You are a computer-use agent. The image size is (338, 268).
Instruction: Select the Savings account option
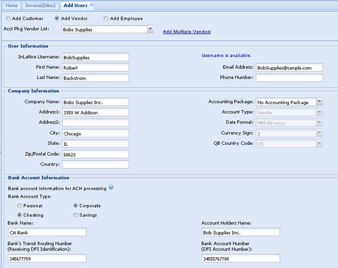point(76,215)
